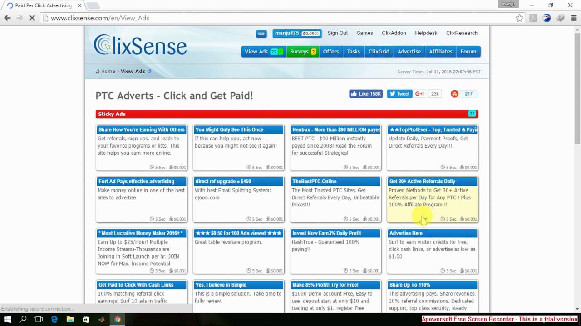Open the 'Most Lucrative Money Maker 2016+' ad

[142, 251]
